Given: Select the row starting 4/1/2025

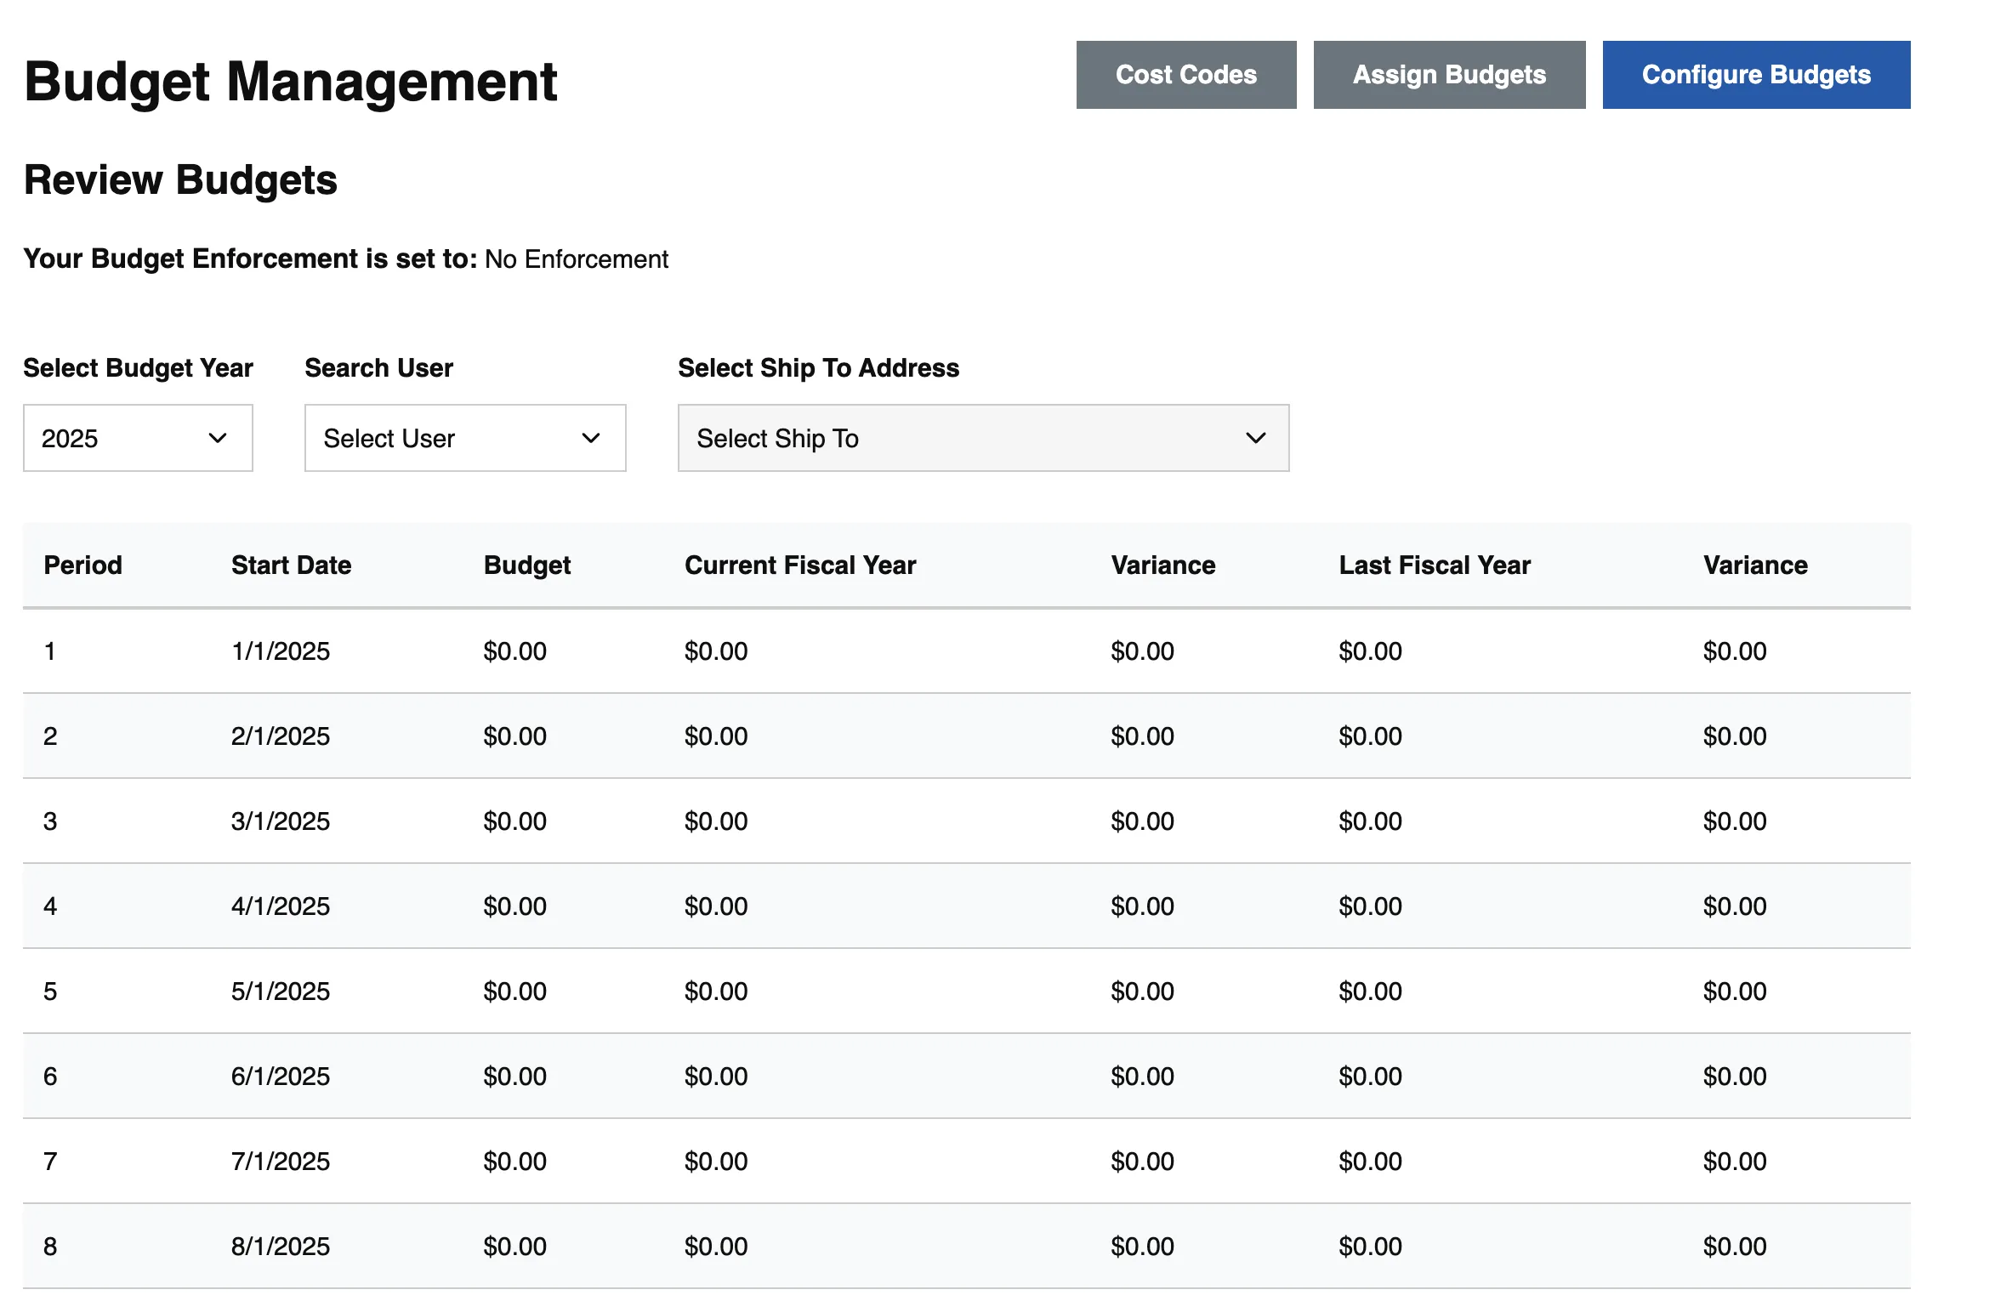Looking at the screenshot, I should 966,906.
